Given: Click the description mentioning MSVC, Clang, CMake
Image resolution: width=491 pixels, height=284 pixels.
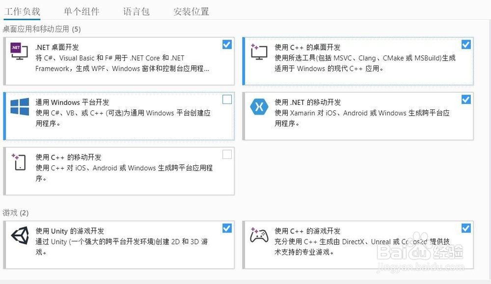Looking at the screenshot, I should tap(365, 63).
